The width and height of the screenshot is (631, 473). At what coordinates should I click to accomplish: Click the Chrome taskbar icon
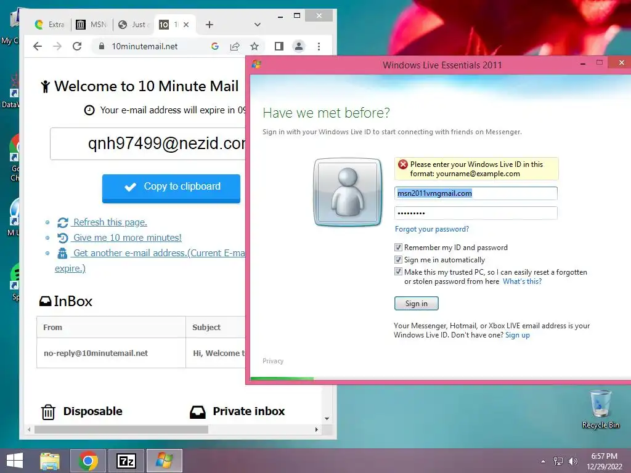(x=88, y=461)
